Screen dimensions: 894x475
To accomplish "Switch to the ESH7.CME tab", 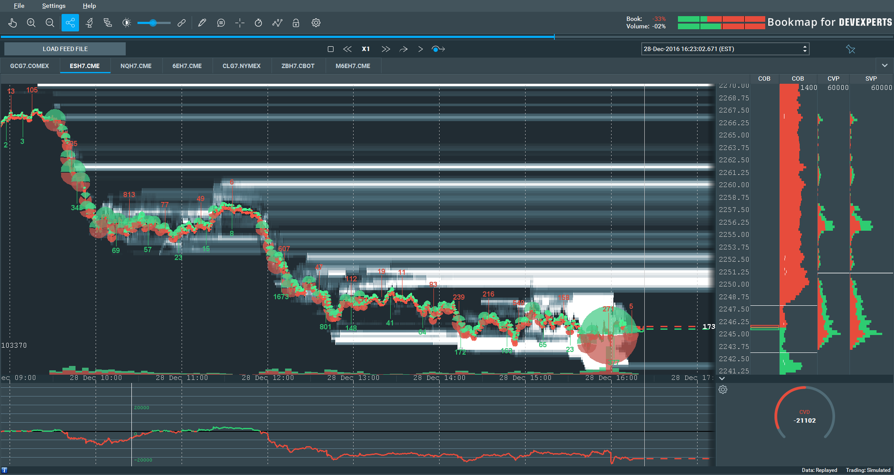I will (85, 66).
